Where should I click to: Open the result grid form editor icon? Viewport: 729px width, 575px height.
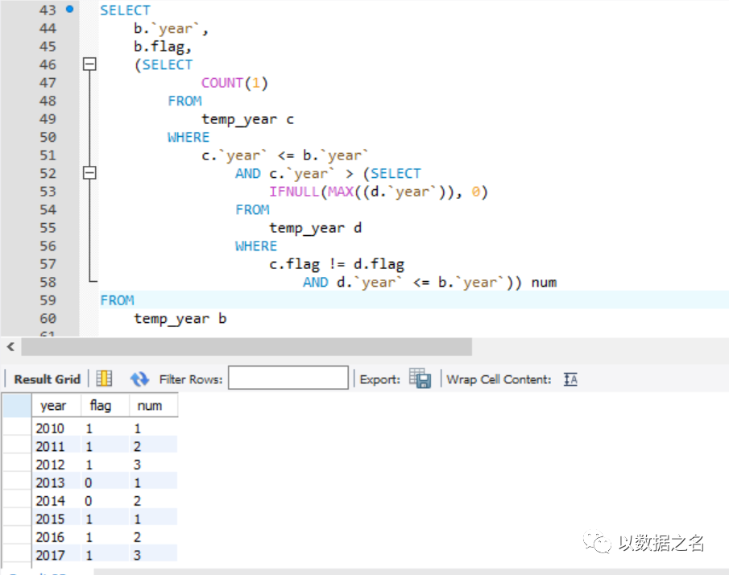(104, 379)
